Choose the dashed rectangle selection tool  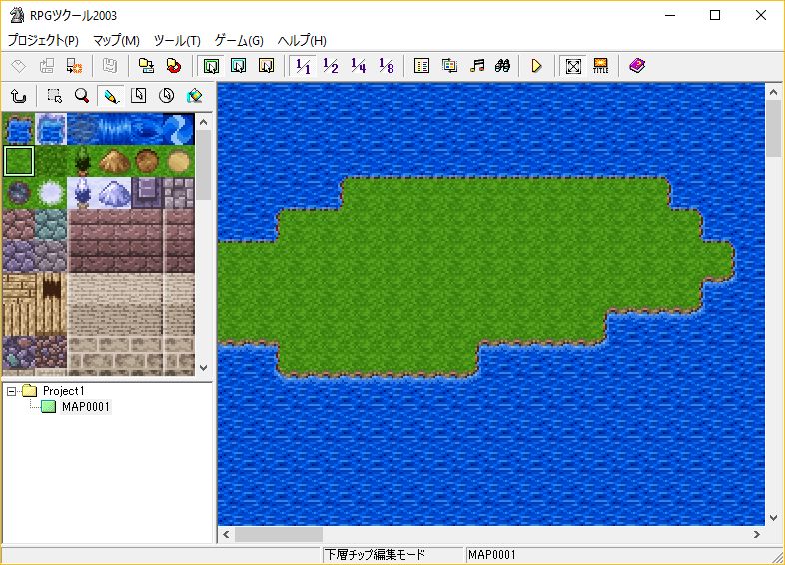pos(54,96)
